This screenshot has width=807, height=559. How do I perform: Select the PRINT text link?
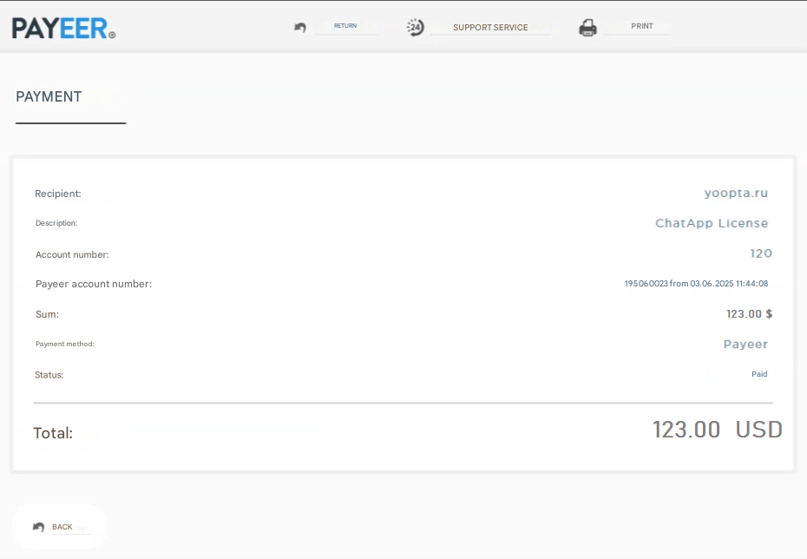point(642,26)
